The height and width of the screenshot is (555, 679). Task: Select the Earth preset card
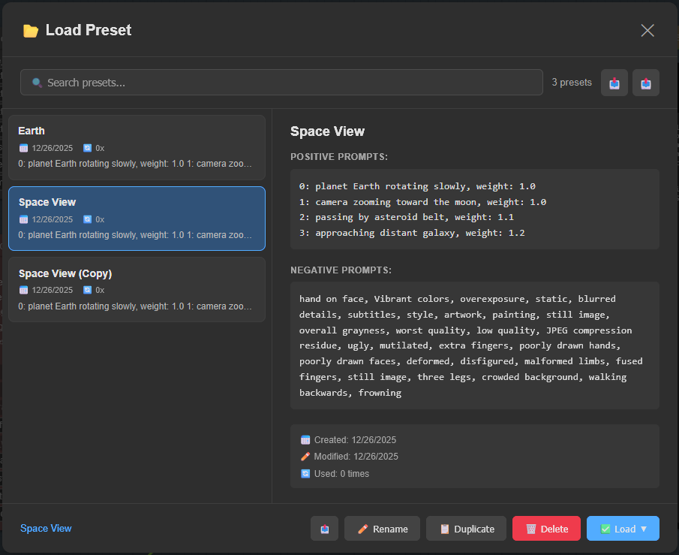point(137,147)
